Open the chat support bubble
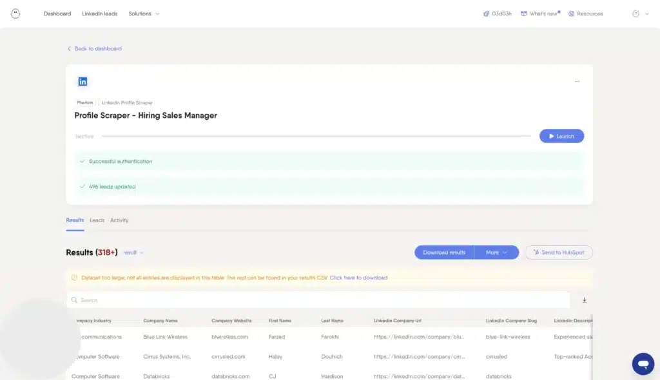The image size is (660, 380). coord(643,364)
